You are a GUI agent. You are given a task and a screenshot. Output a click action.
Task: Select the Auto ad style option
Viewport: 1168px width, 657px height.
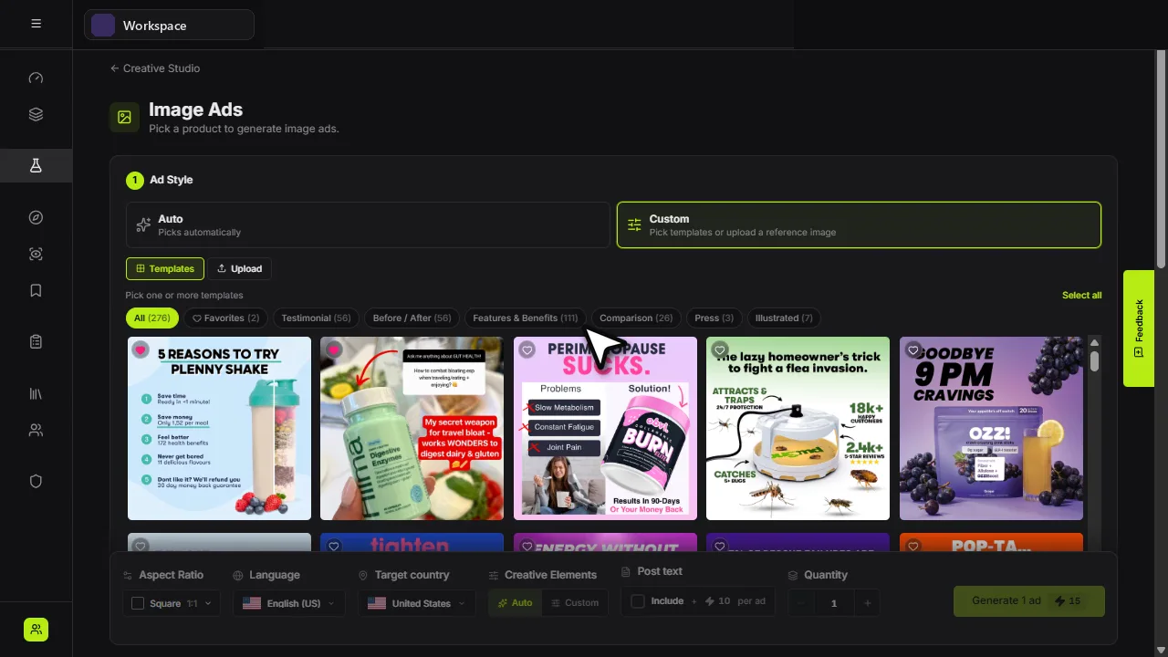368,224
